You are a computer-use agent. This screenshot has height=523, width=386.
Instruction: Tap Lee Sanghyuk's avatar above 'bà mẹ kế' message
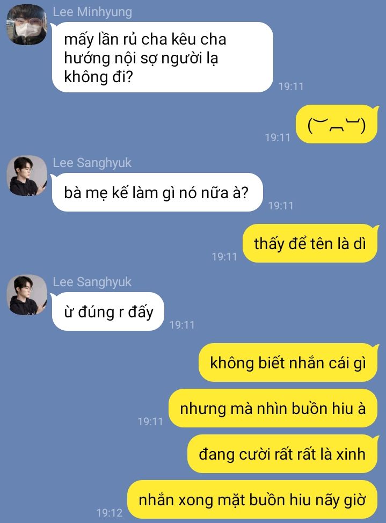[x=27, y=176]
